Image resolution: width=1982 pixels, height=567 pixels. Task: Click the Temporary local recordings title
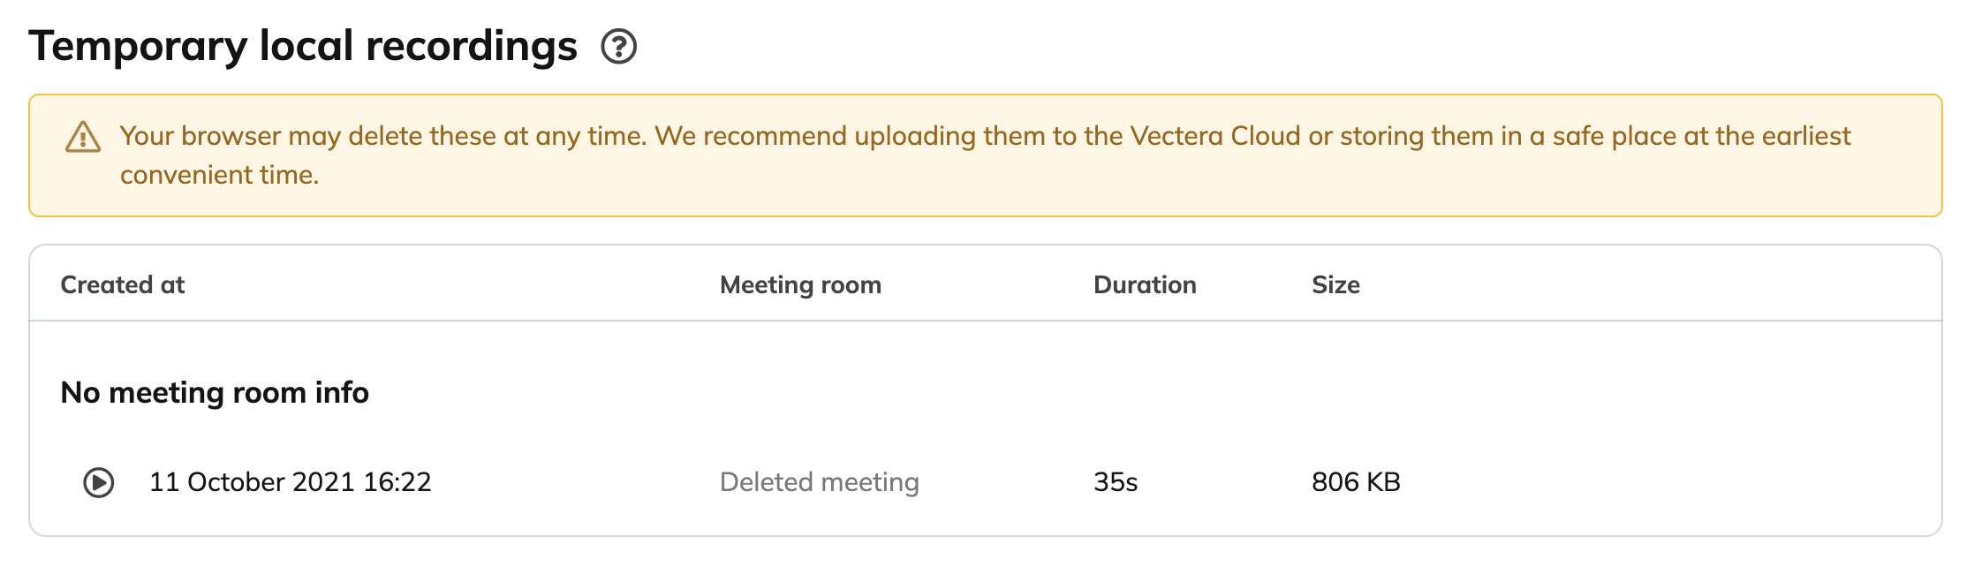point(303,46)
